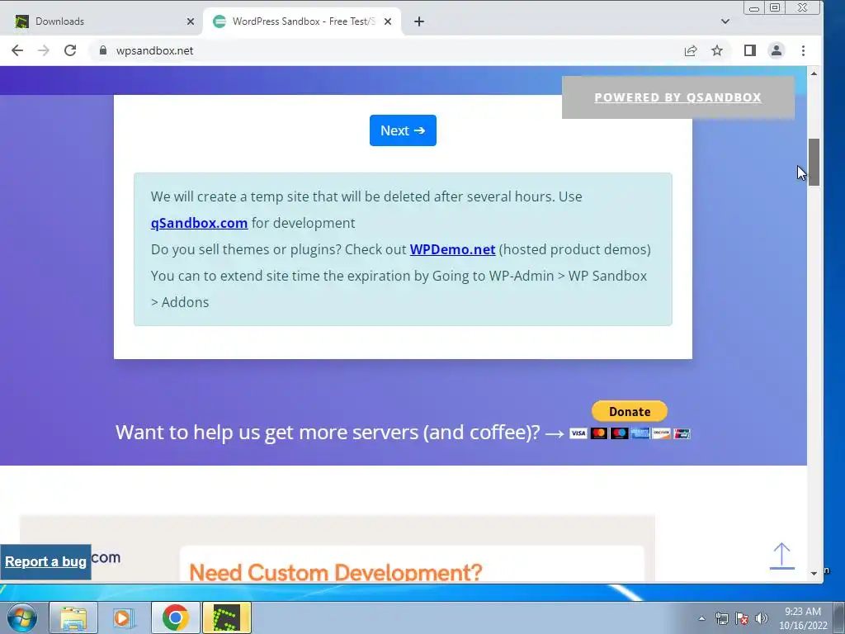845x634 pixels.
Task: Open Chrome three-dot menu
Action: (x=803, y=50)
